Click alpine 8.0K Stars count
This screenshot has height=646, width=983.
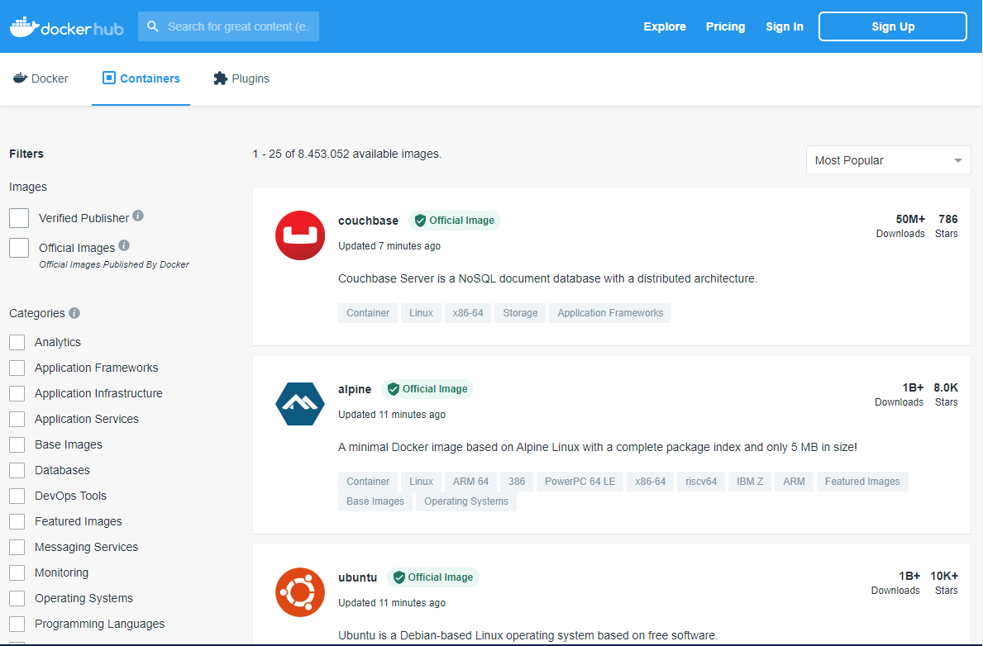pos(946,394)
